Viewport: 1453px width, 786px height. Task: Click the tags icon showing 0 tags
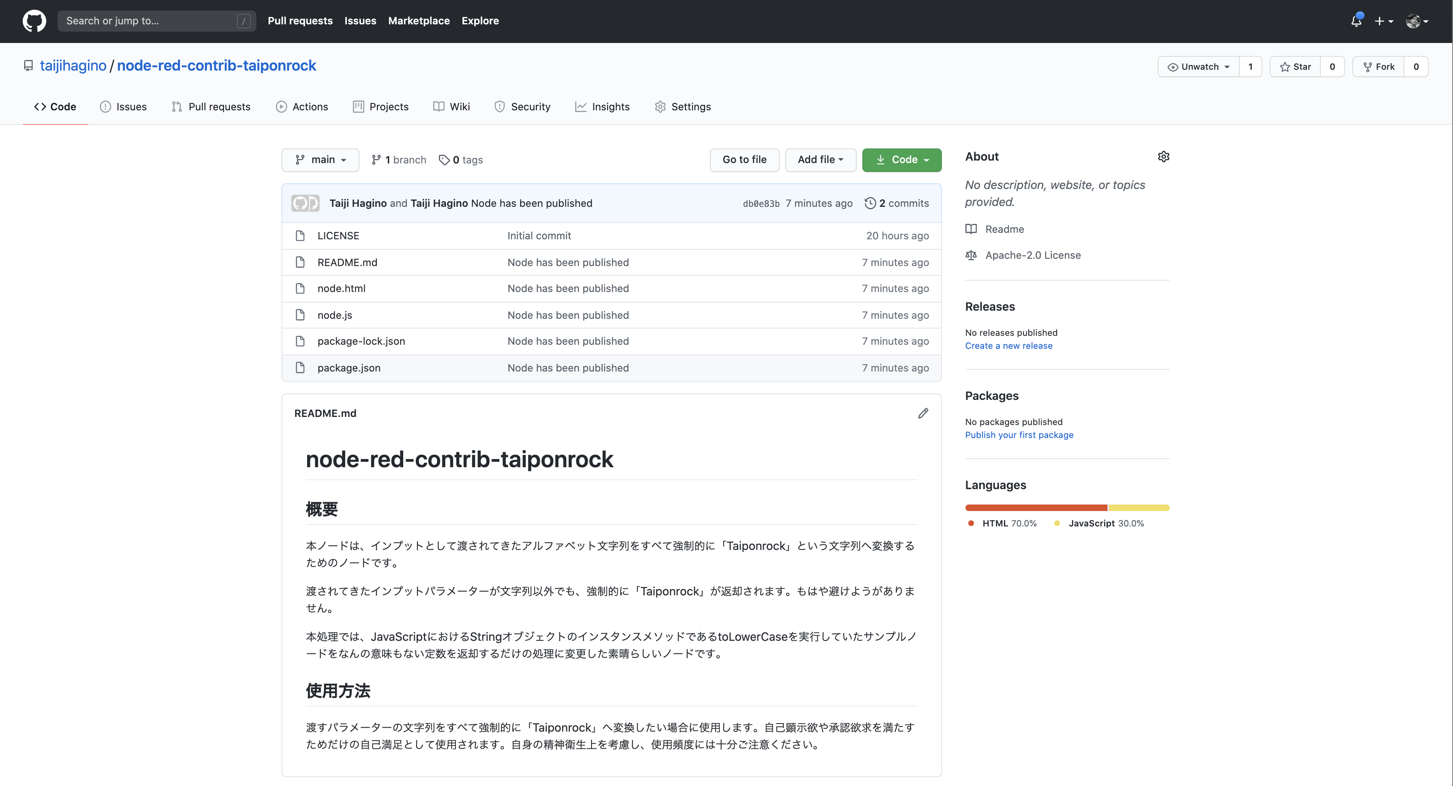pyautogui.click(x=445, y=160)
